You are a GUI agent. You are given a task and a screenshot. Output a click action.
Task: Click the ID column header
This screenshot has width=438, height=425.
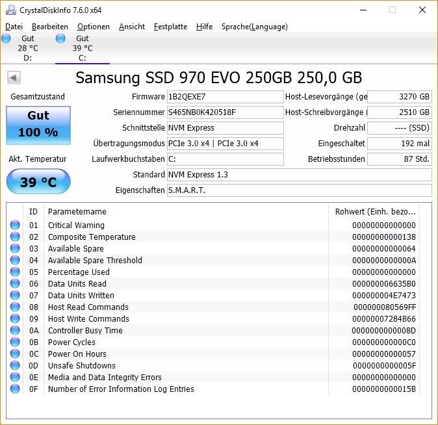[33, 212]
